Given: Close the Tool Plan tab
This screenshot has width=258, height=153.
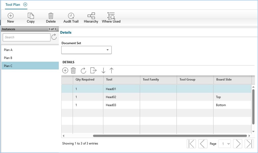Looking at the screenshot, I should pyautogui.click(x=25, y=5).
